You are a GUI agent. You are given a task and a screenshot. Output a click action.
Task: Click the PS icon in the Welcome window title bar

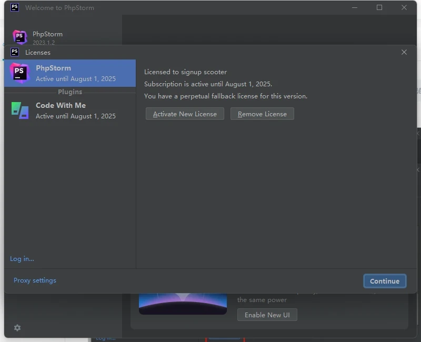click(15, 7)
